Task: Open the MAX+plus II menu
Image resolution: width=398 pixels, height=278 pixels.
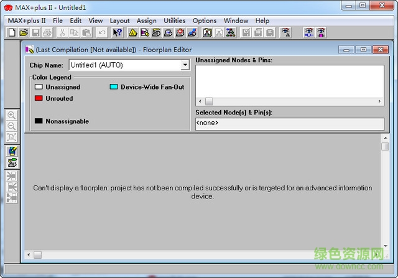Action: pos(26,21)
